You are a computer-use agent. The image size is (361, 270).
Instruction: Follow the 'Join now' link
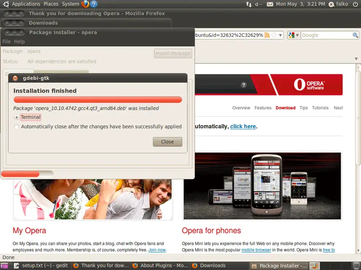[x=157, y=250]
